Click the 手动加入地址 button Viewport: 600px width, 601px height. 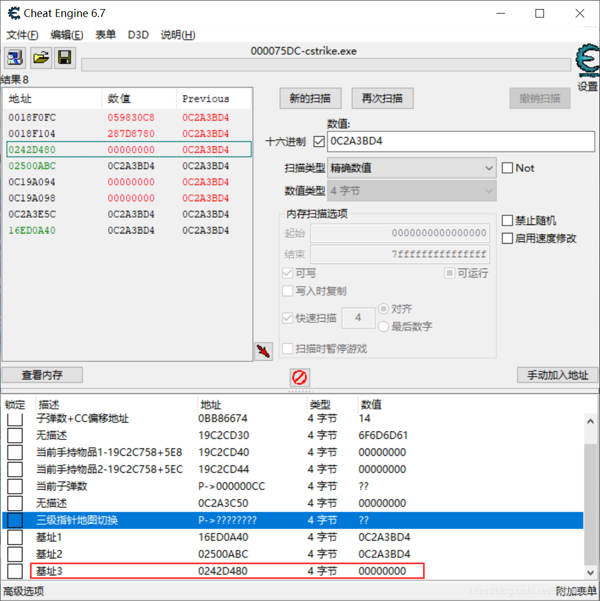[558, 375]
